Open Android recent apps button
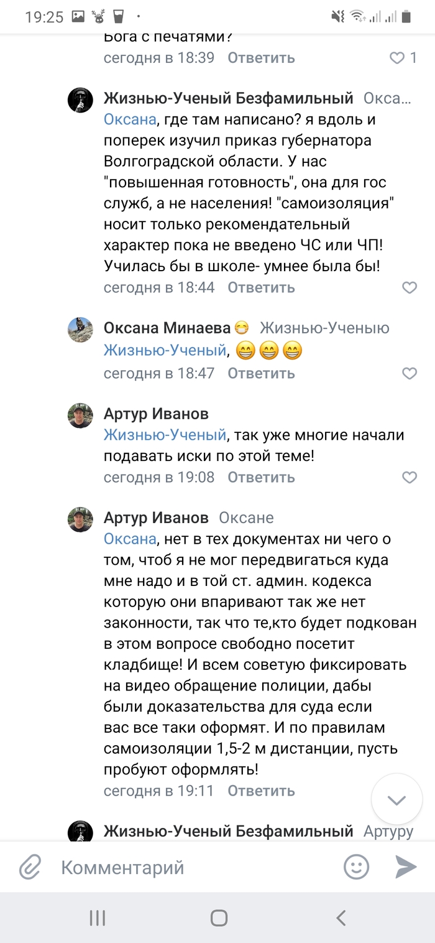The height and width of the screenshot is (943, 435). click(98, 917)
